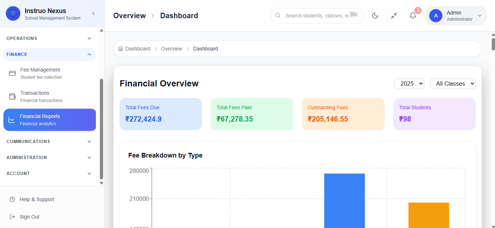Click the Fee Breakdown by Type title
This screenshot has height=228, width=495.
(x=165, y=155)
